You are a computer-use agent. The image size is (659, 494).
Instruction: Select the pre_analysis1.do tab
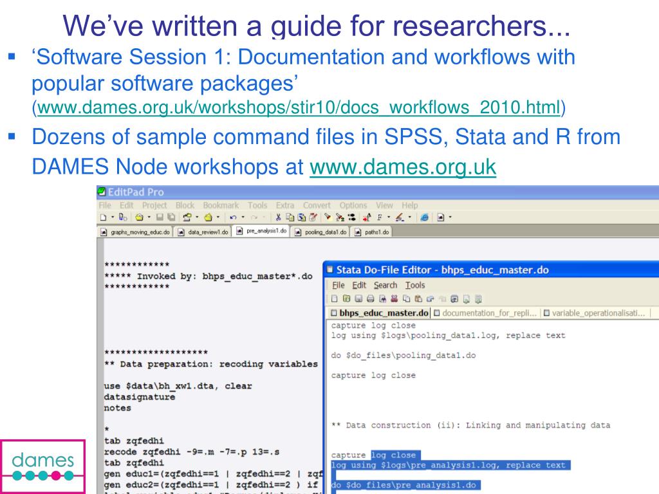pyautogui.click(x=261, y=231)
